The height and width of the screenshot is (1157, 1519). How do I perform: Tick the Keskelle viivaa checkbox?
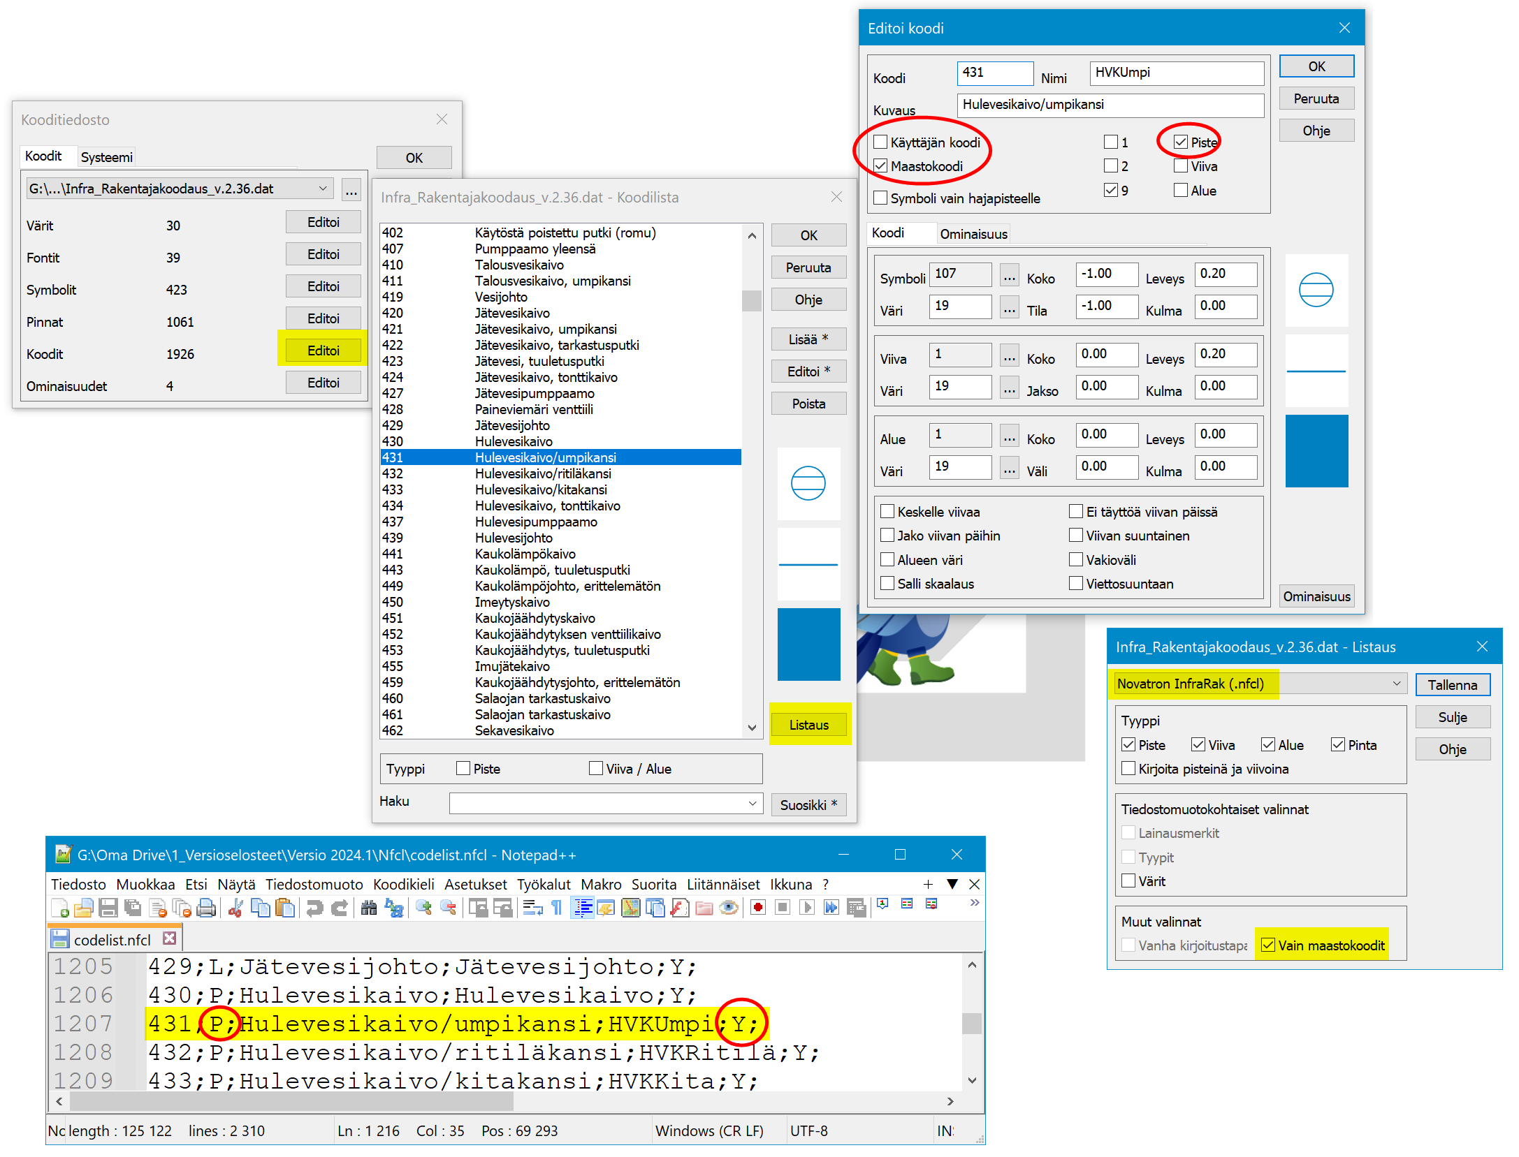pyautogui.click(x=887, y=512)
